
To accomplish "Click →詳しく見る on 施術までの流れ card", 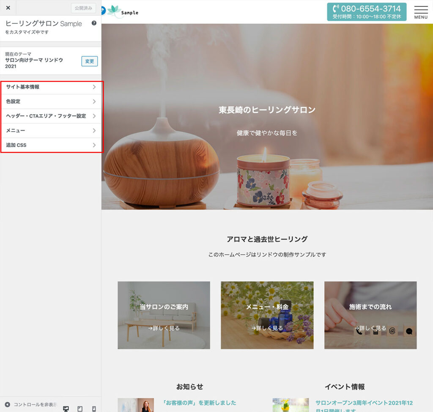I will 370,328.
